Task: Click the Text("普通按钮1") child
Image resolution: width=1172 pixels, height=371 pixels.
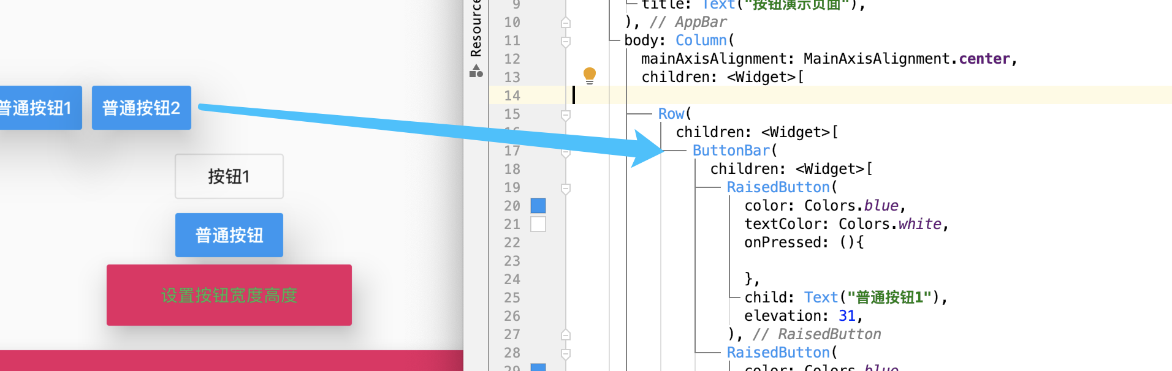Action: 873,298
